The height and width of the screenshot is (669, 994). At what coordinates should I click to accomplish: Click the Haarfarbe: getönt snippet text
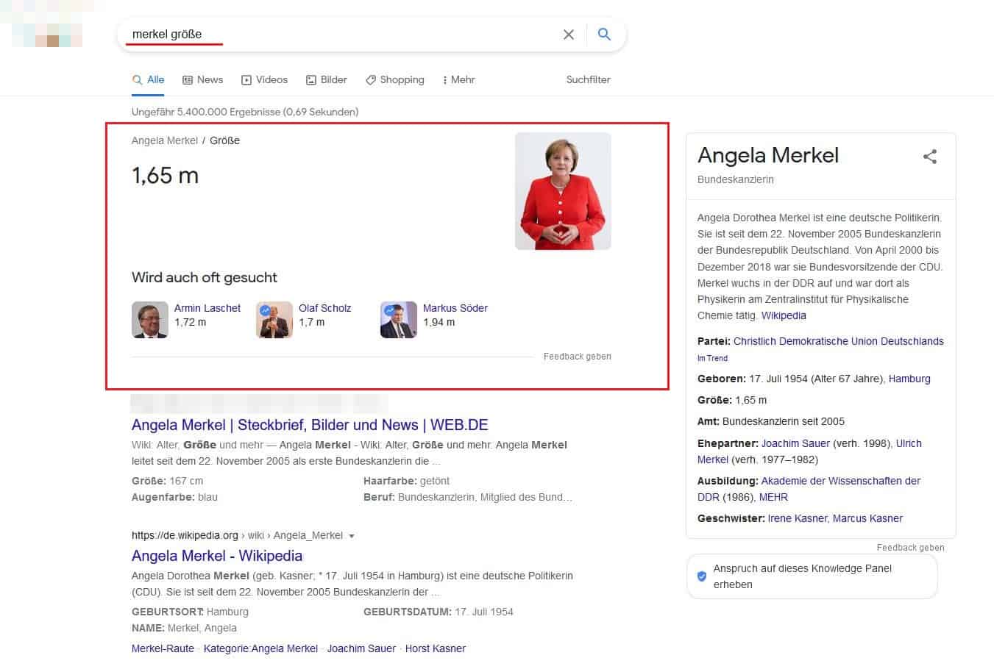(x=406, y=481)
